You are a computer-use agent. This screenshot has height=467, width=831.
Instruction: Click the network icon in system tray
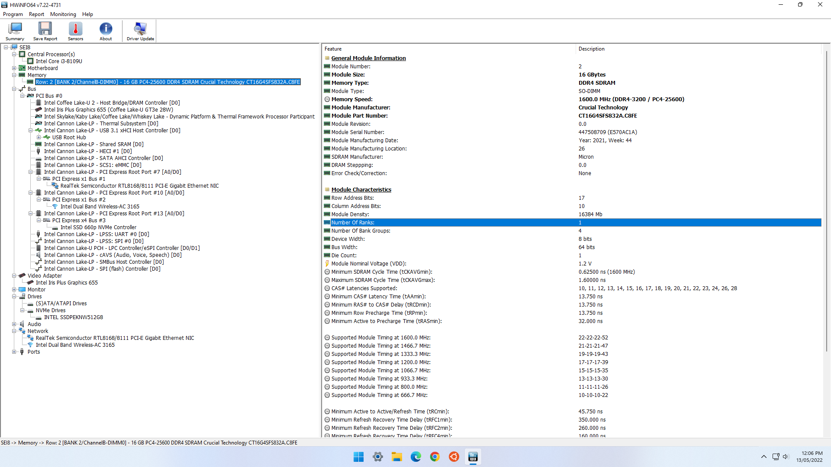776,457
